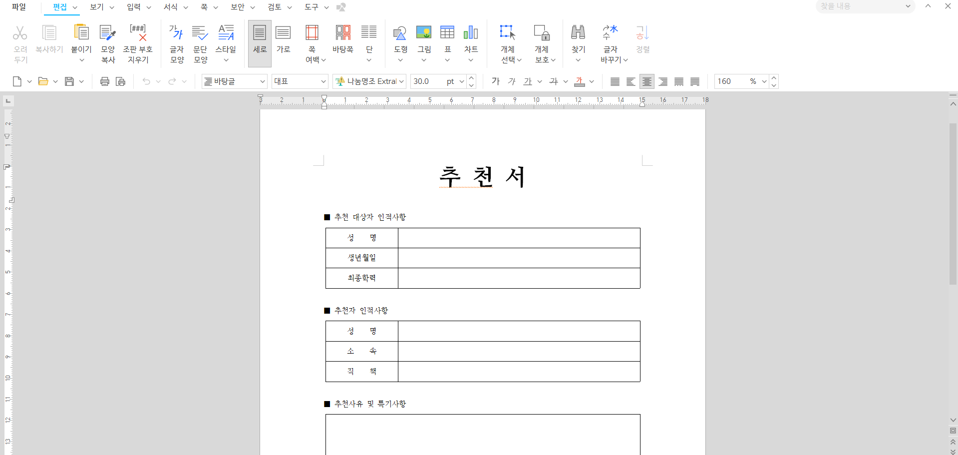Set center alignment
958x455 pixels.
647,81
